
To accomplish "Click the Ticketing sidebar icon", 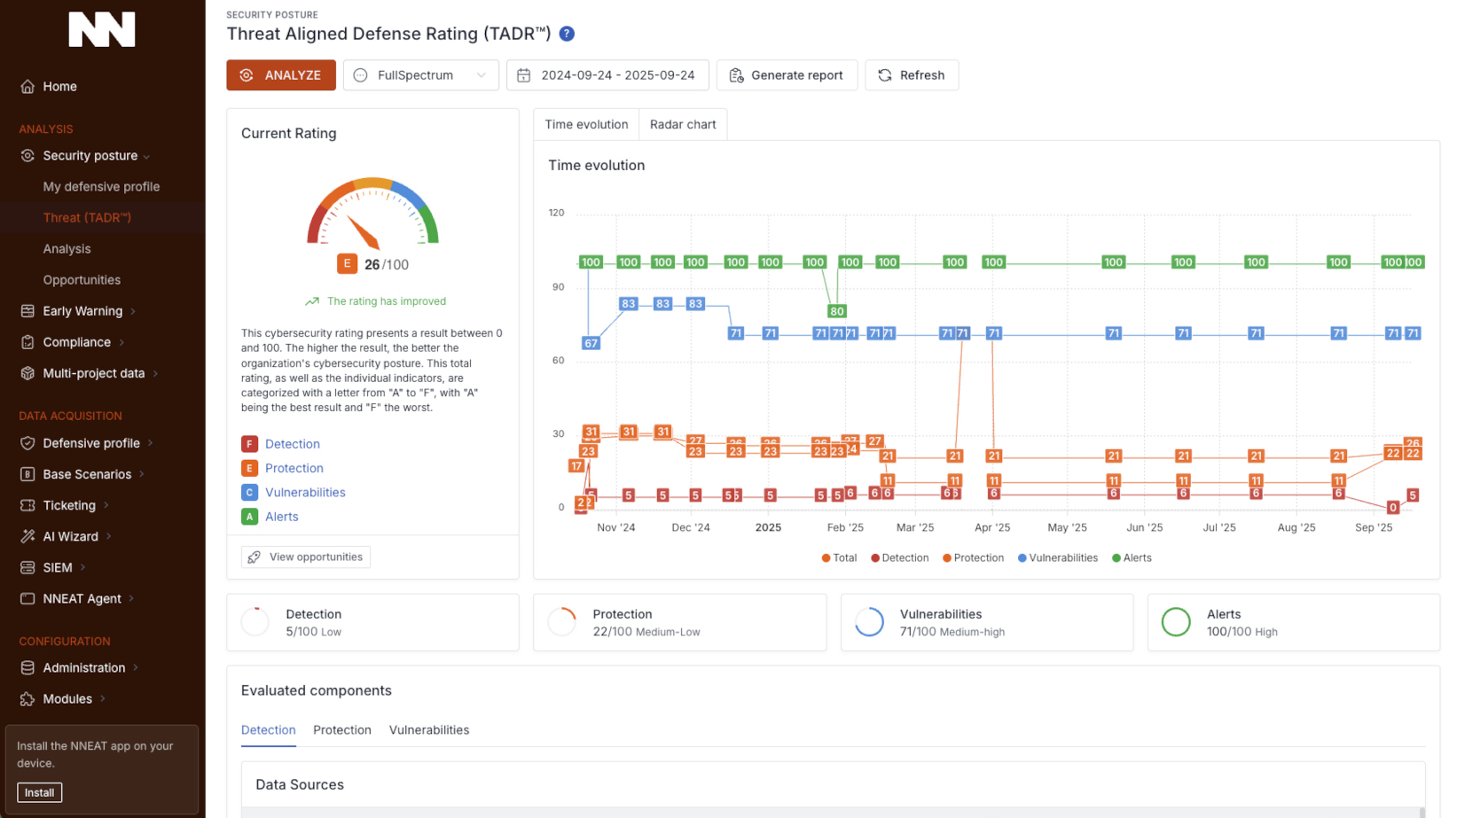I will (x=27, y=505).
